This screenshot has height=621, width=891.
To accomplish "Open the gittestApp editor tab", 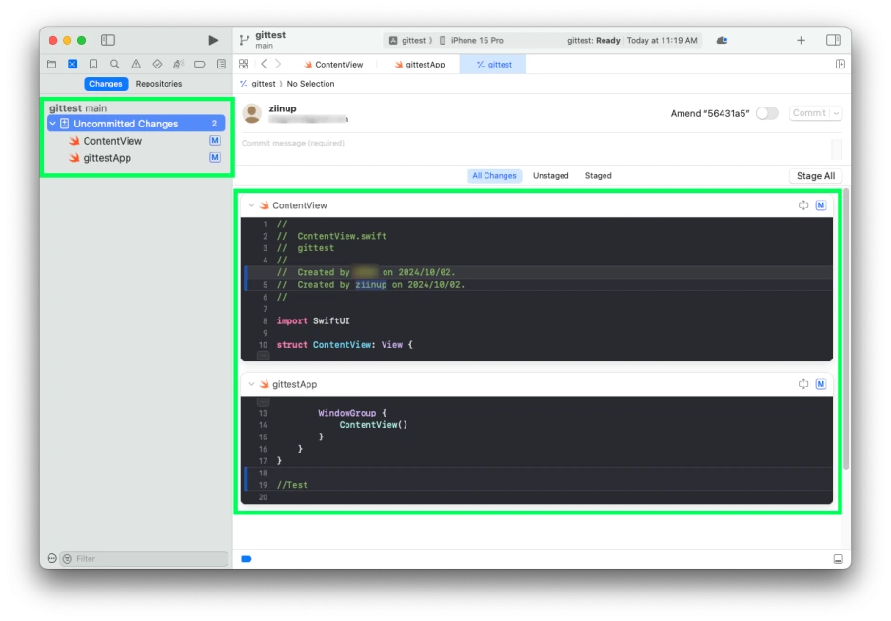I will [420, 64].
